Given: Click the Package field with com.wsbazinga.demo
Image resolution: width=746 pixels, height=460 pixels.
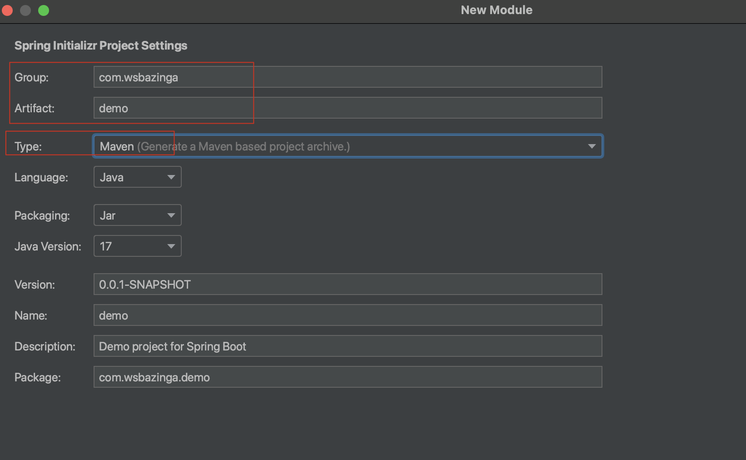Looking at the screenshot, I should (348, 377).
